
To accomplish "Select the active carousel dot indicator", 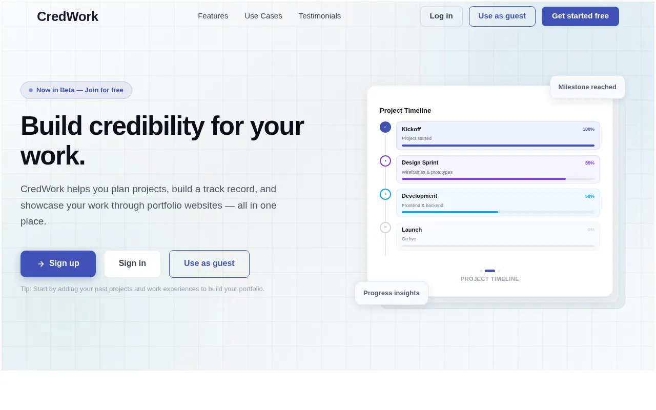I will (490, 271).
